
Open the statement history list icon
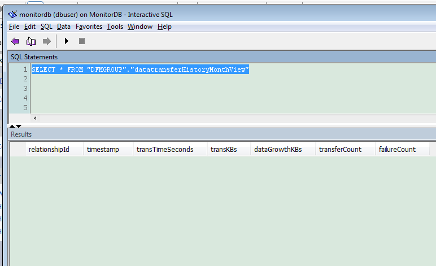[31, 41]
